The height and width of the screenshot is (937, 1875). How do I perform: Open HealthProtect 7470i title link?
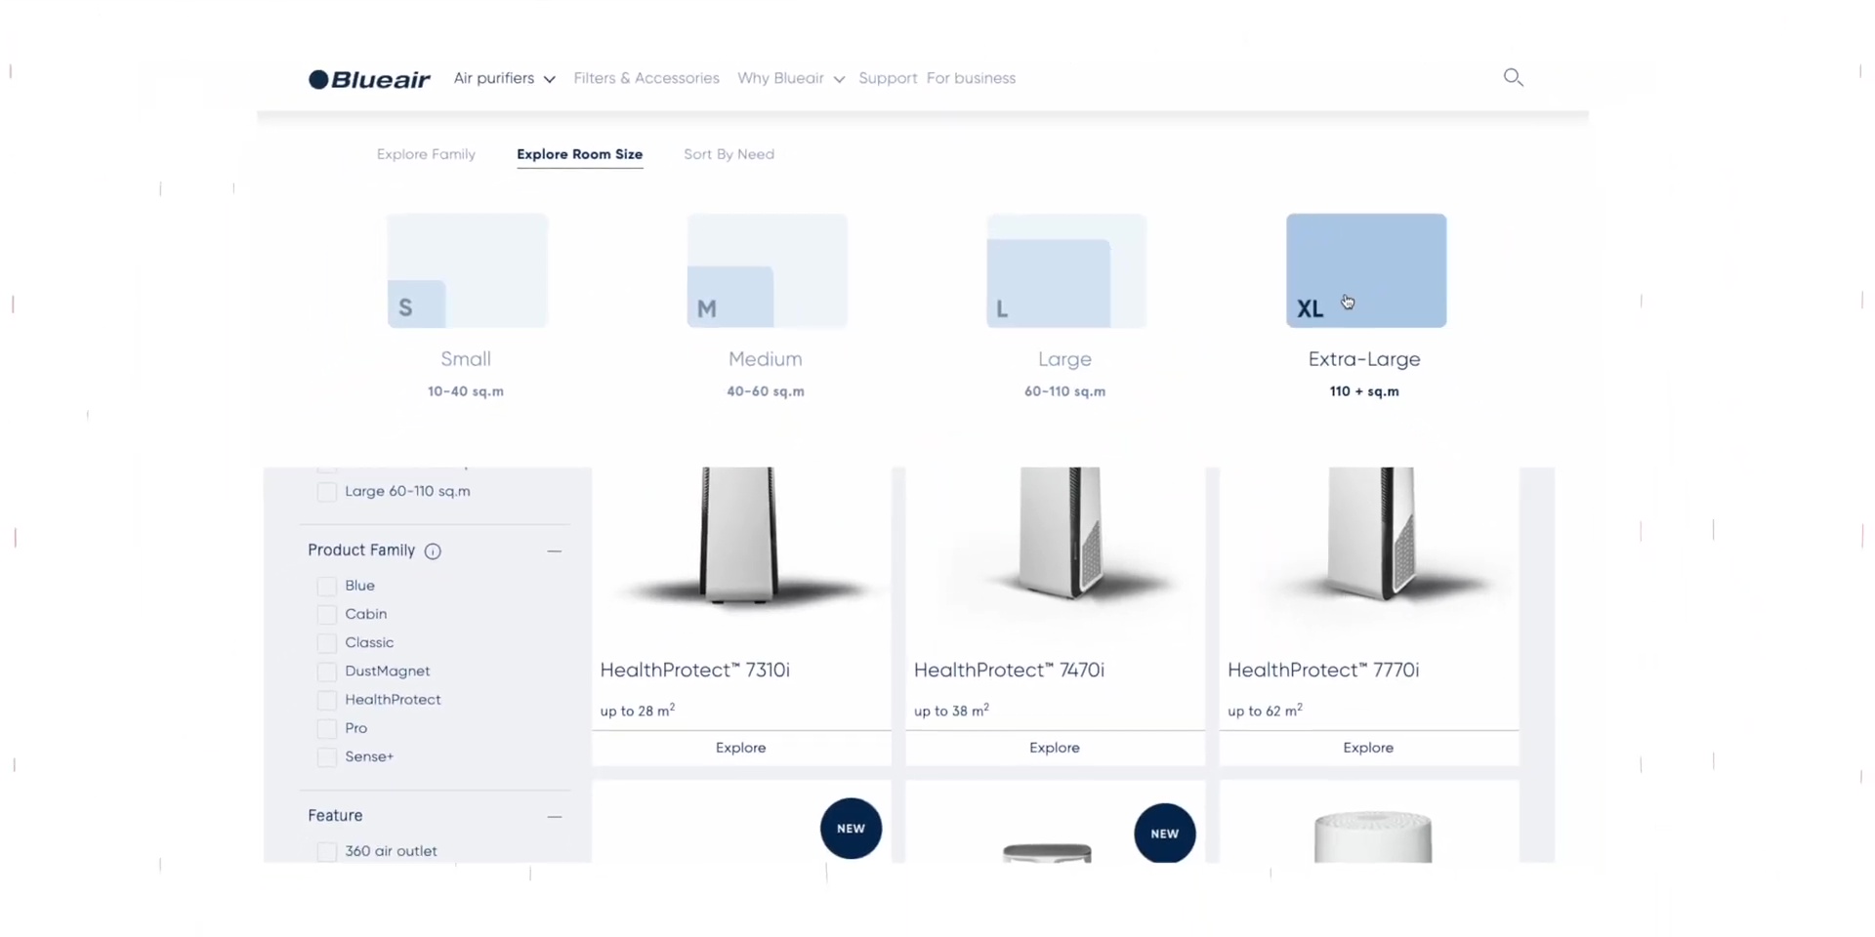tap(1009, 670)
